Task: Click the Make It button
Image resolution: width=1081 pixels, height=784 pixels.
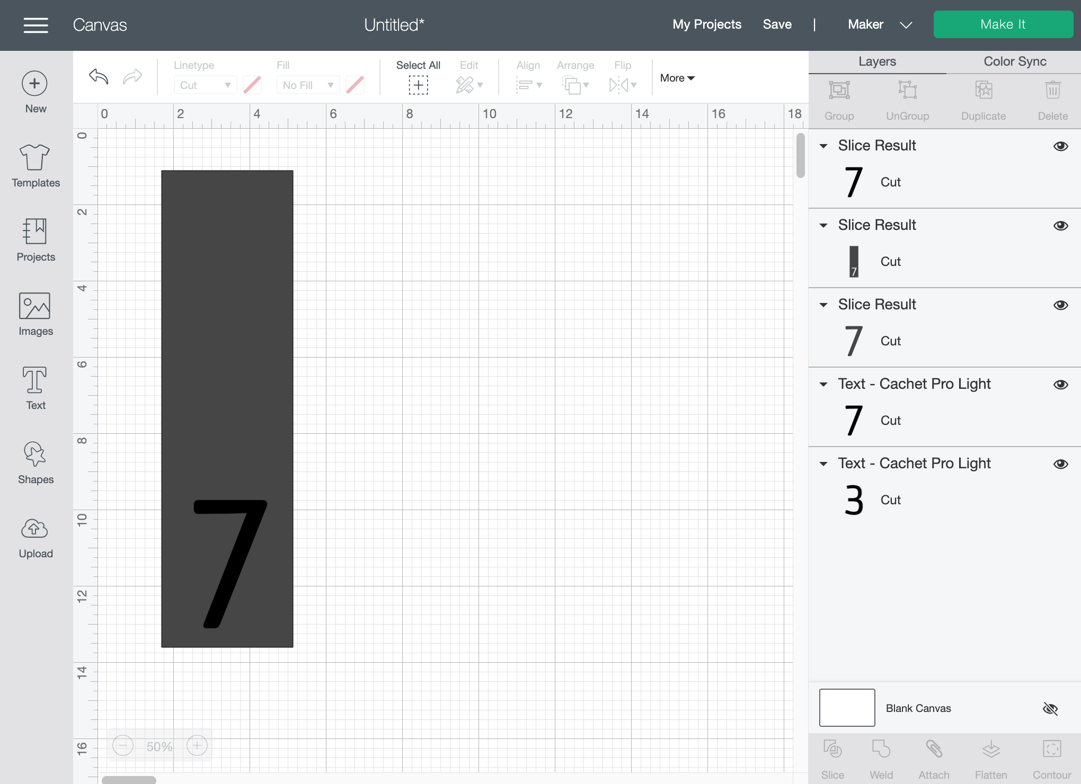Action: pyautogui.click(x=1003, y=24)
